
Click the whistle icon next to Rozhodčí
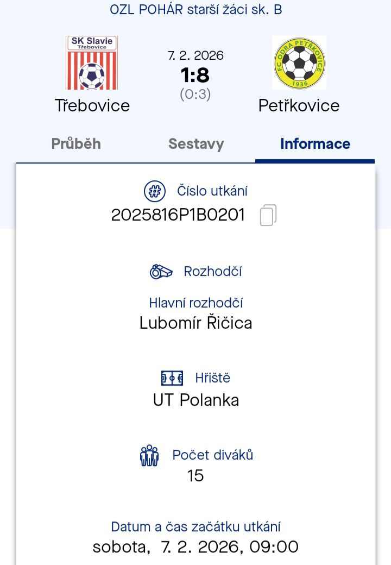click(161, 271)
